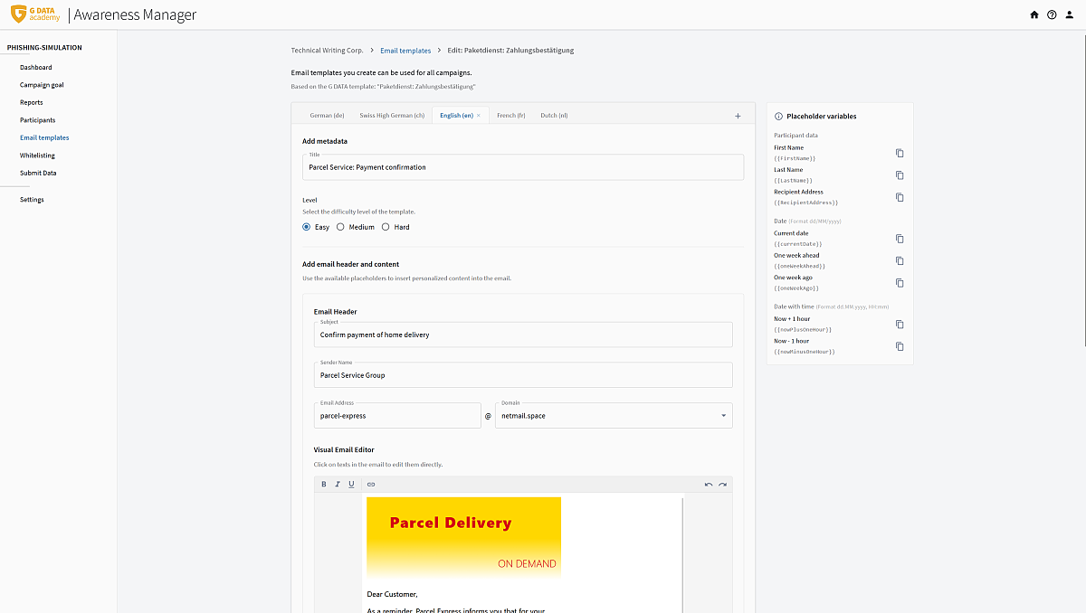Click the {{LastName}} placeholder text
The width and height of the screenshot is (1086, 613).
[793, 181]
